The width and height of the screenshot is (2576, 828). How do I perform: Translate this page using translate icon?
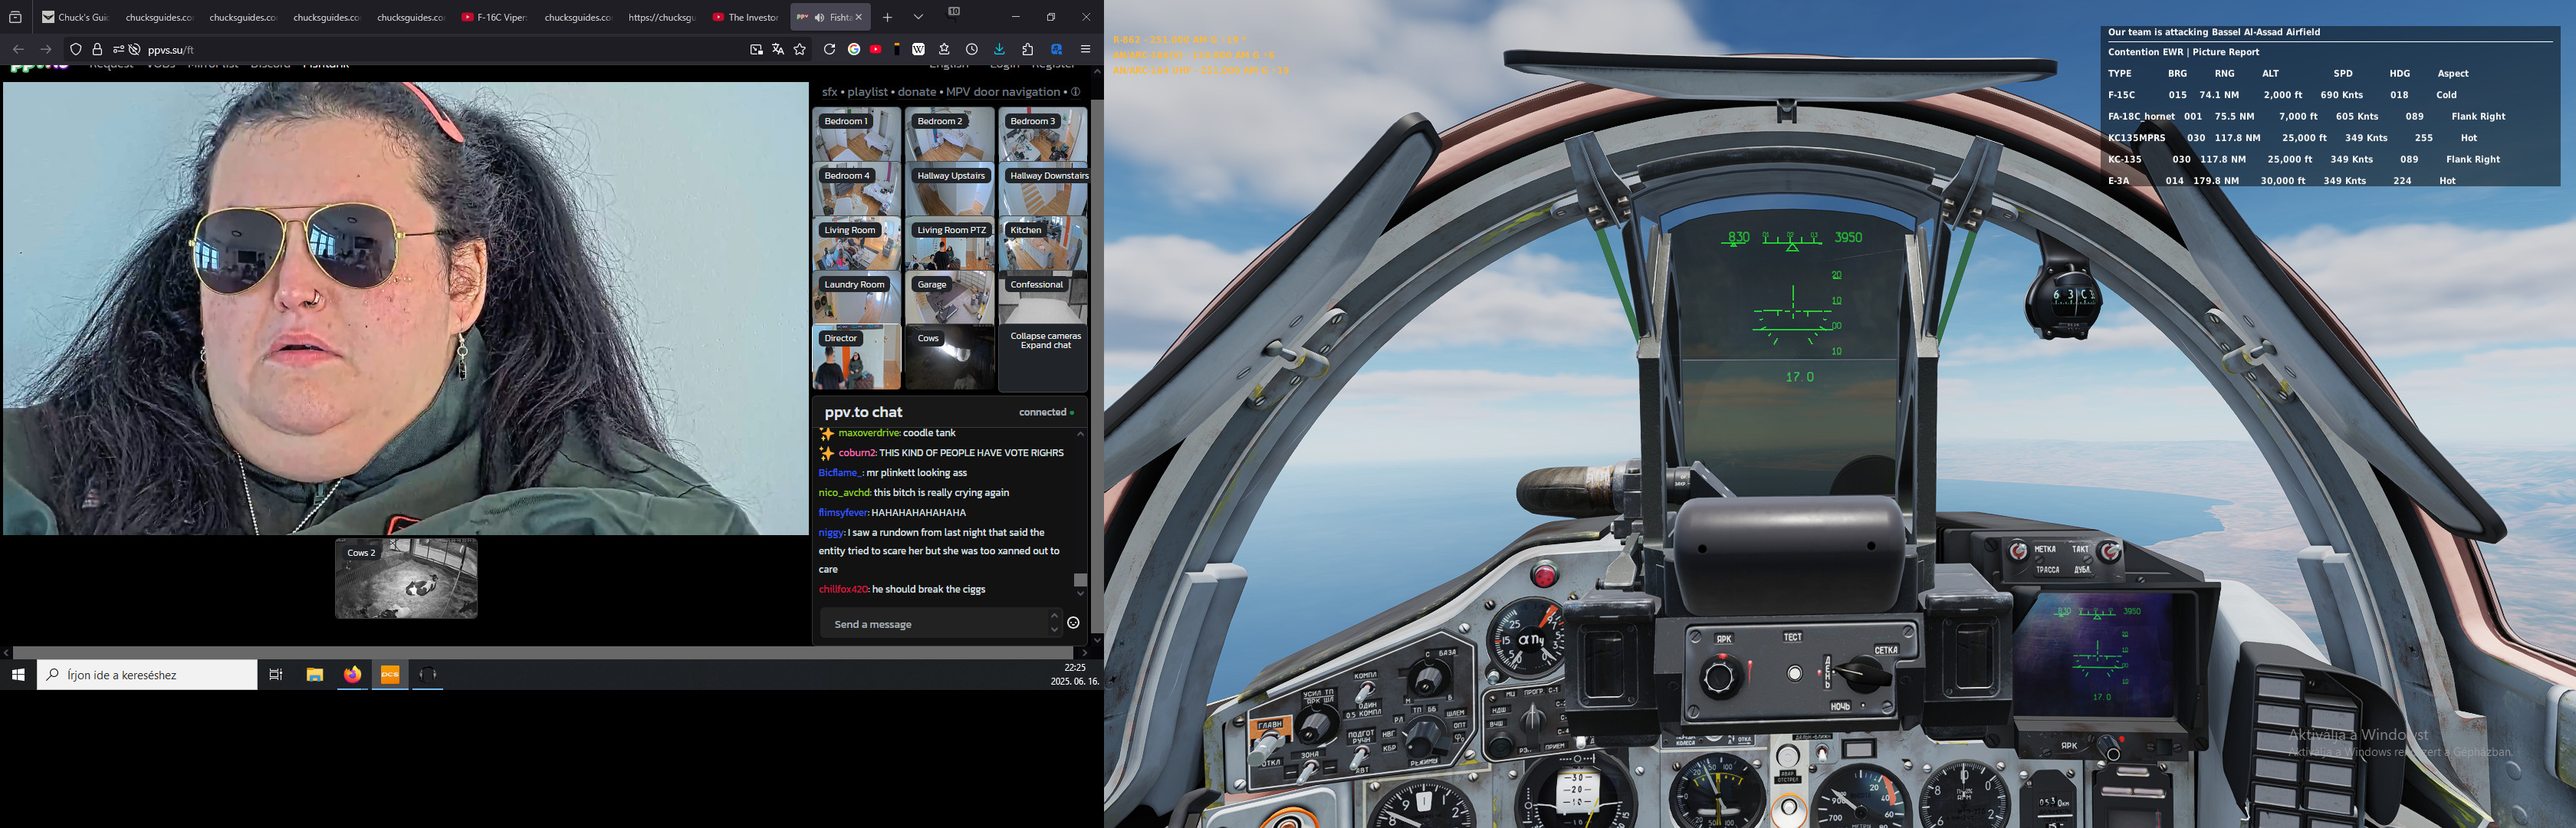[x=778, y=49]
